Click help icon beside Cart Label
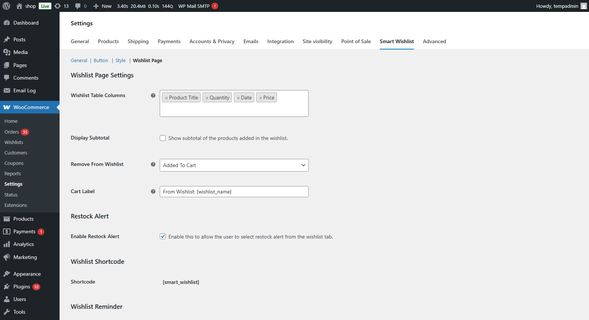Image resolution: width=589 pixels, height=320 pixels. click(x=153, y=192)
